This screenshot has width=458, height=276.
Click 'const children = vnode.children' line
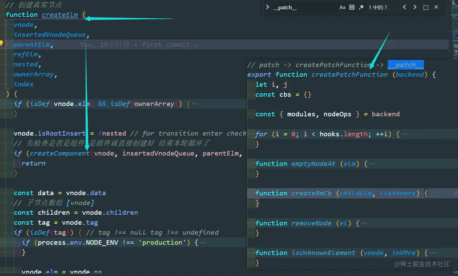click(x=76, y=213)
